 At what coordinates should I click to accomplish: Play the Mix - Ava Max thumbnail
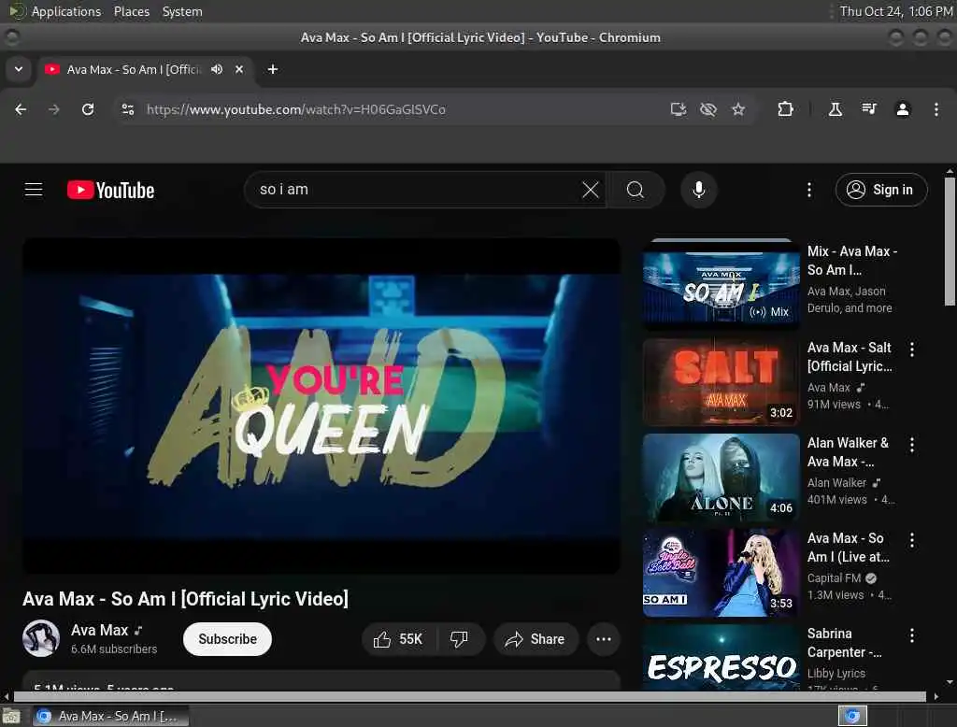(721, 284)
